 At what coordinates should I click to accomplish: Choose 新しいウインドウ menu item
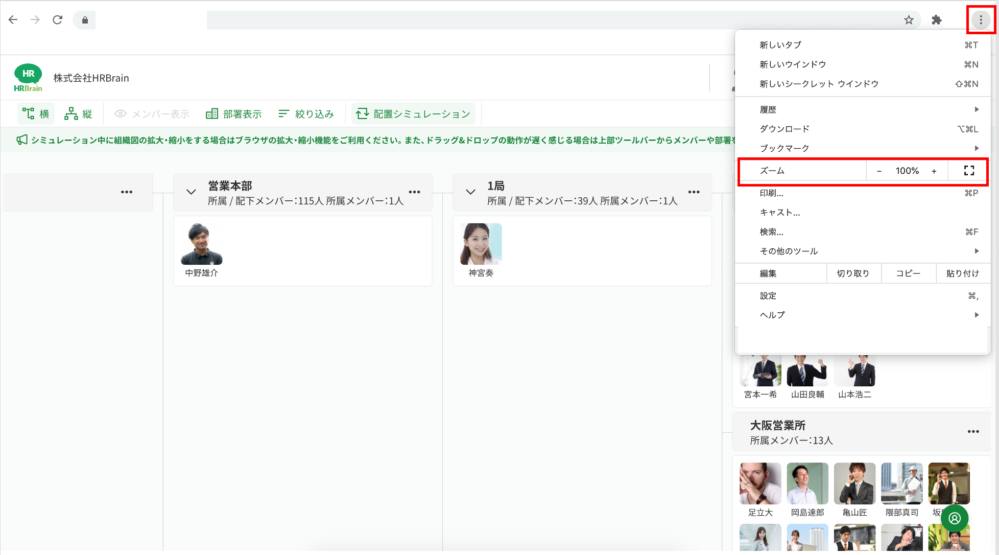863,64
